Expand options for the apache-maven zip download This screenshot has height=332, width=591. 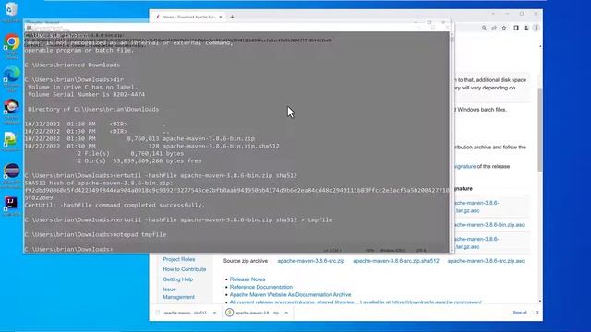click(286, 313)
